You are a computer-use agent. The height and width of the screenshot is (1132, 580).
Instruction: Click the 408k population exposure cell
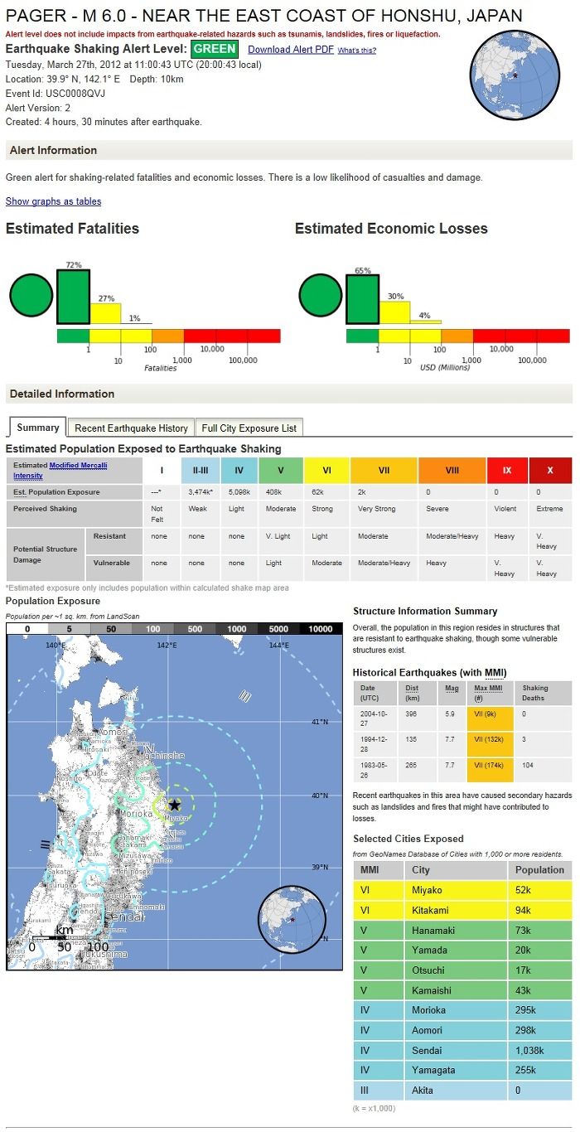(283, 492)
